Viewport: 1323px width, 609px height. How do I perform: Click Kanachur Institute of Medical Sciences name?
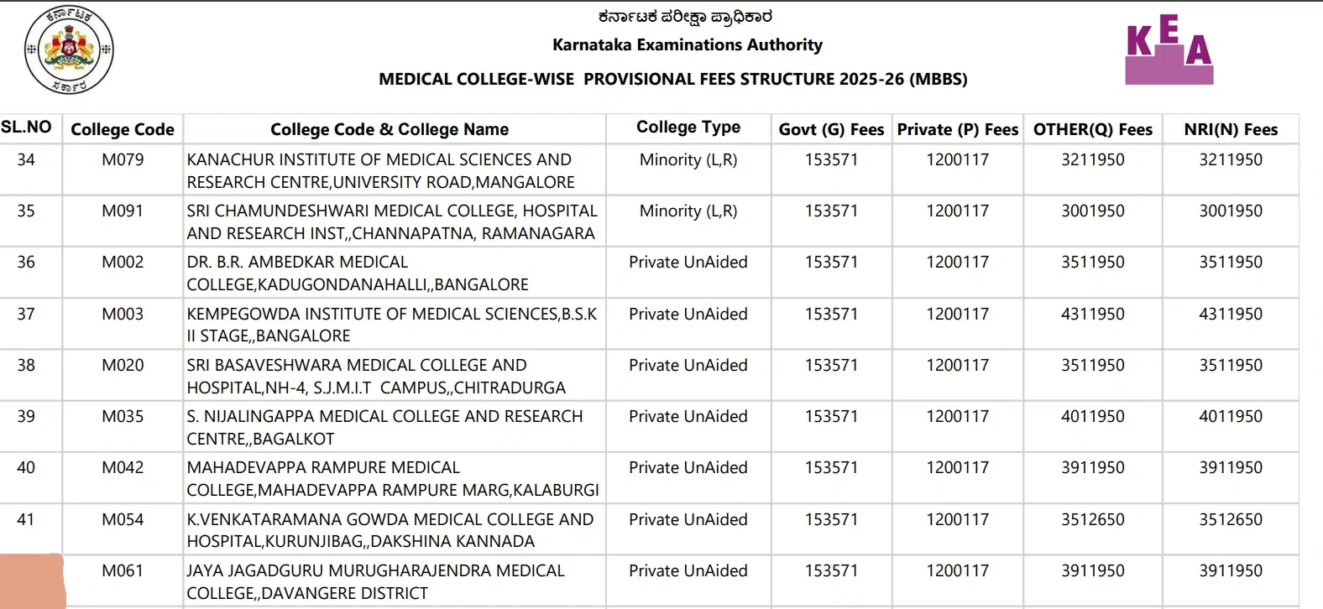coord(380,170)
